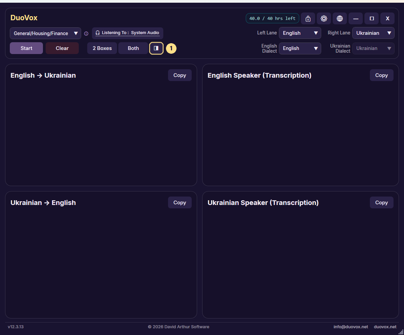Click the 2026 David Arthur Software copyright text

click(179, 327)
